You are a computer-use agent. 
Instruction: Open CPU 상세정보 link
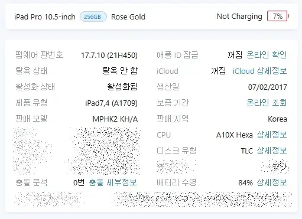click(272, 135)
